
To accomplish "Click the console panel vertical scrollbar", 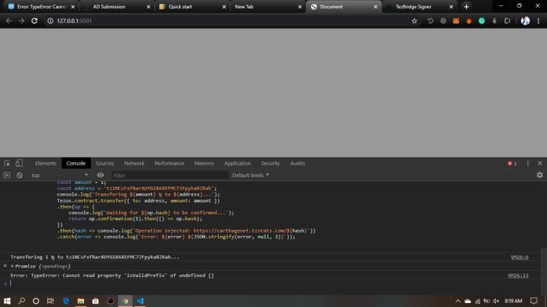I will tap(544, 272).
